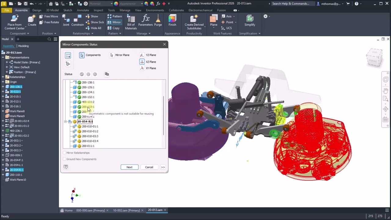Expand the Relationships browser node
Viewport: 391px width, 220px height.
[3, 77]
